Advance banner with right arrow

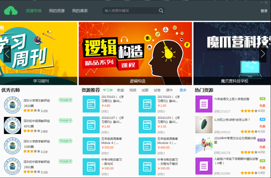(x=263, y=54)
